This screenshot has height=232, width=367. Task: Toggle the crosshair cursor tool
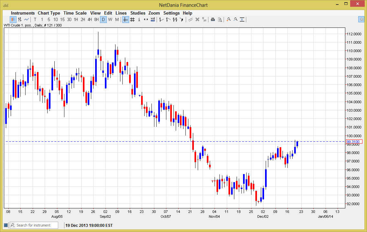click(126, 19)
